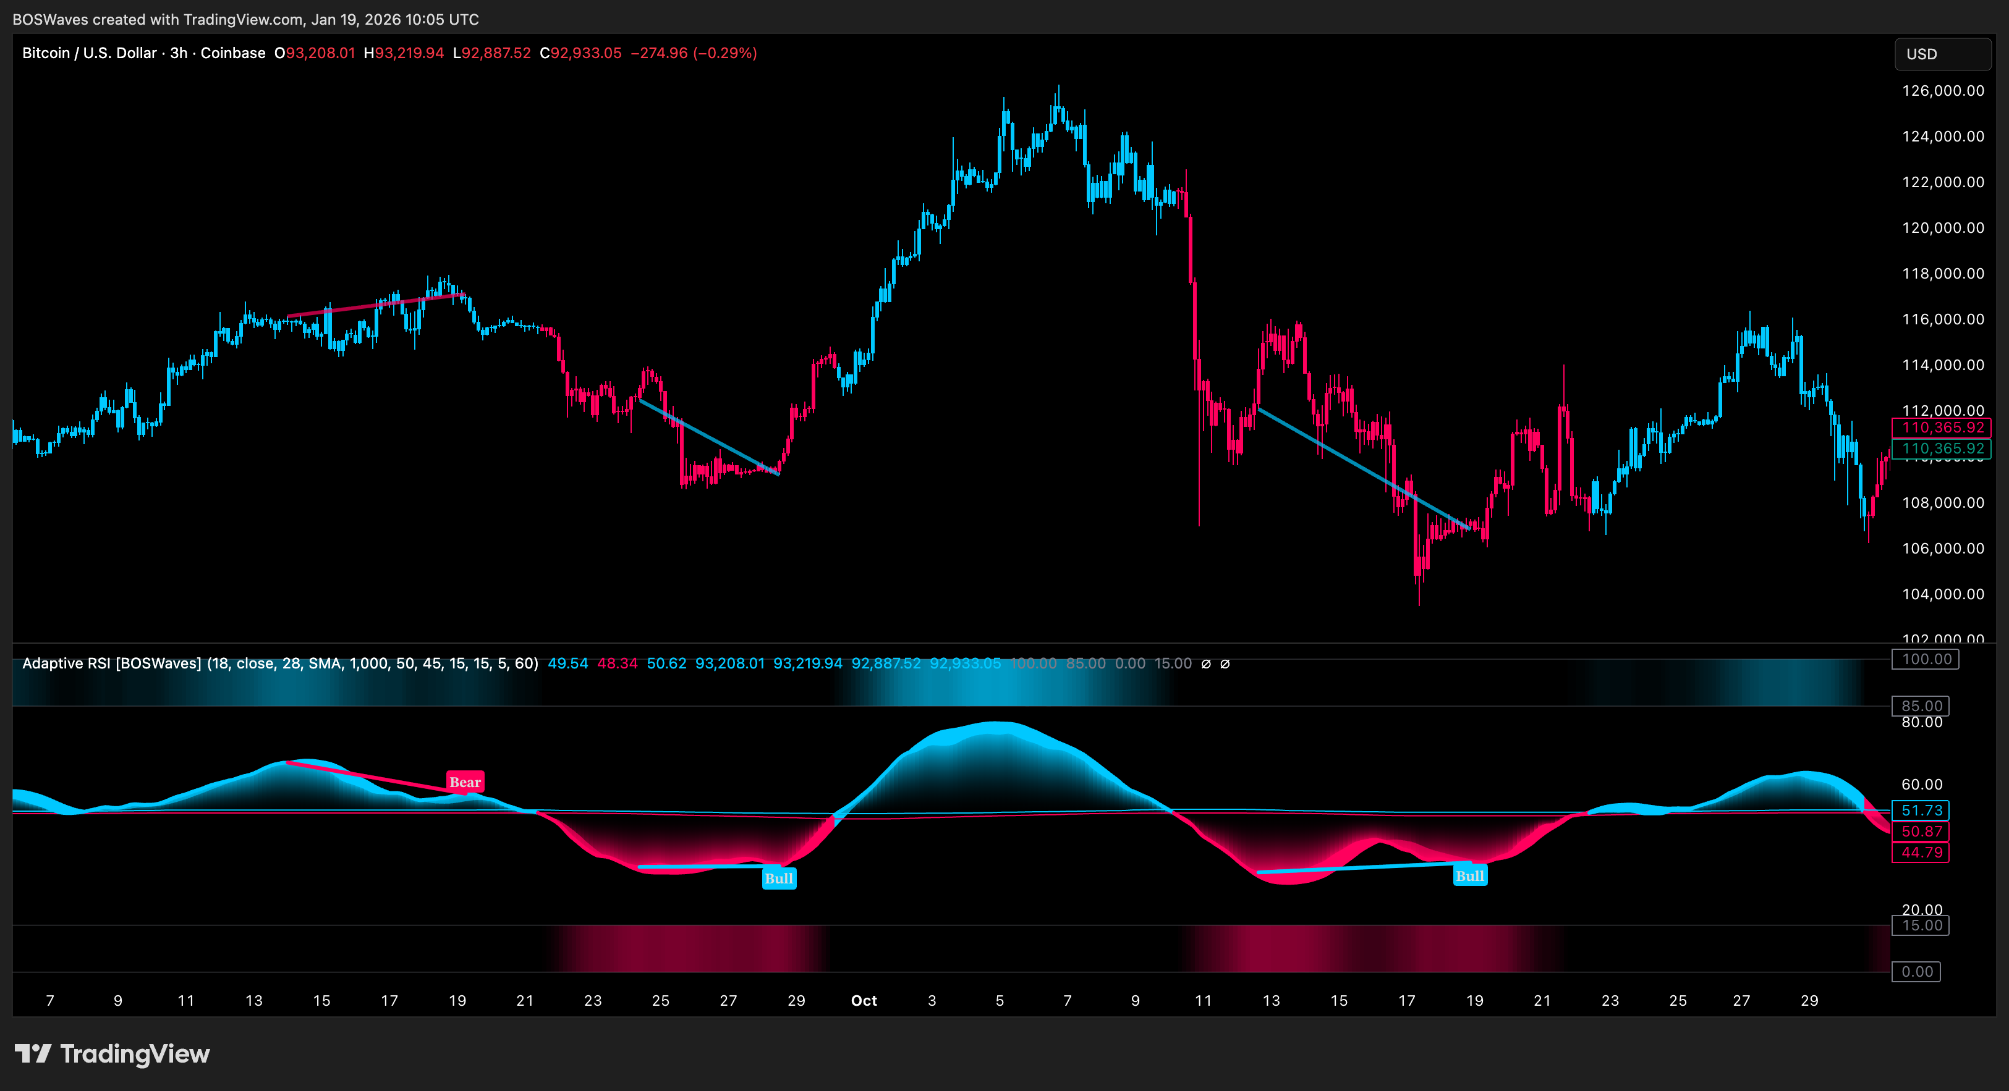Click the 5 date label on time axis
The height and width of the screenshot is (1091, 2009).
click(1000, 1001)
